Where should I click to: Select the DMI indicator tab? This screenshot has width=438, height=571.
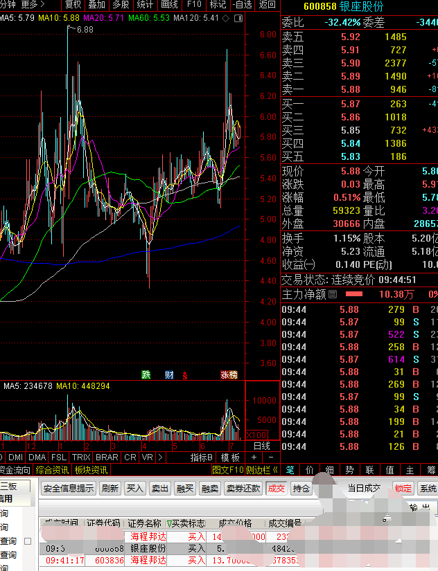click(x=15, y=457)
